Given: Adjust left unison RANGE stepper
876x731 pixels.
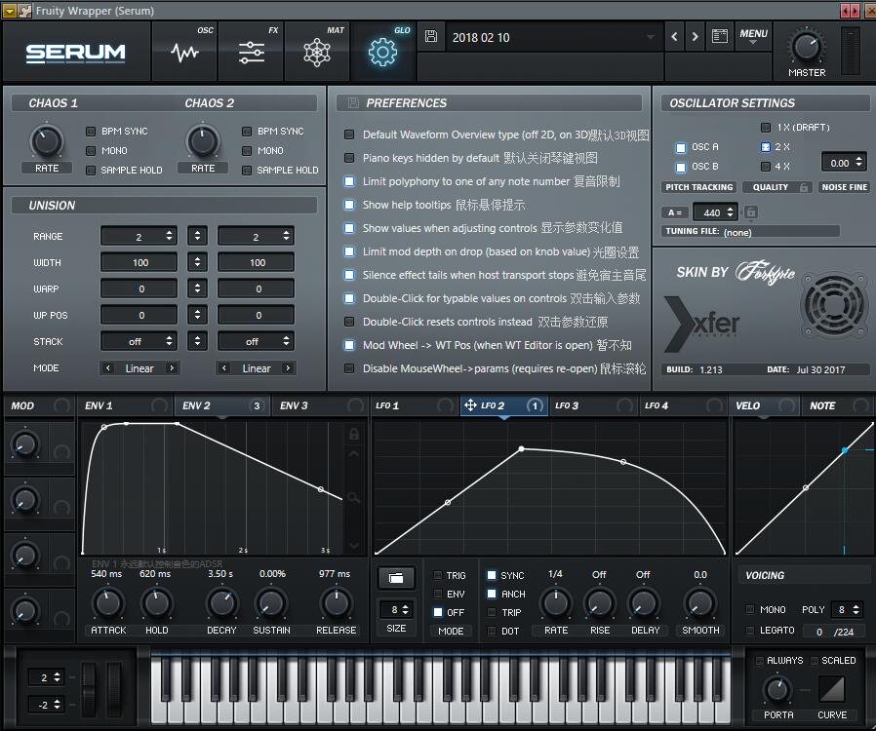Looking at the screenshot, I should click(x=169, y=236).
